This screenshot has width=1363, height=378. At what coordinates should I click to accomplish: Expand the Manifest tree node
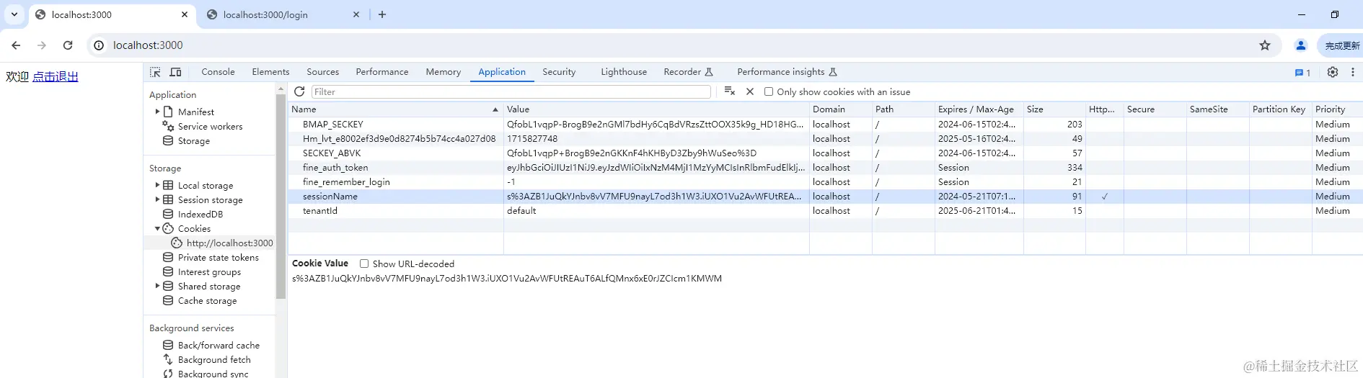(157, 112)
